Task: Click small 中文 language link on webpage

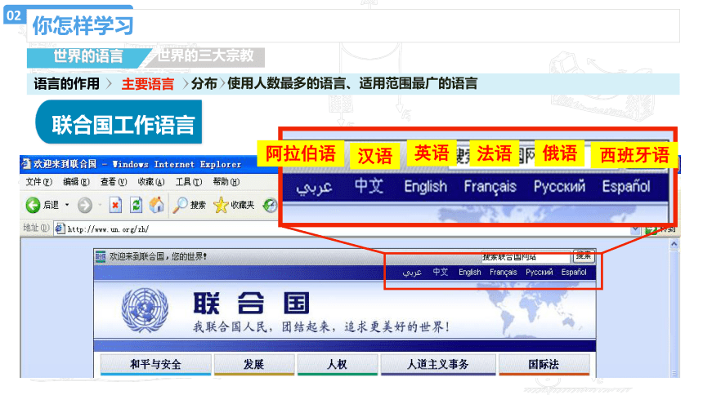Action: pos(441,272)
